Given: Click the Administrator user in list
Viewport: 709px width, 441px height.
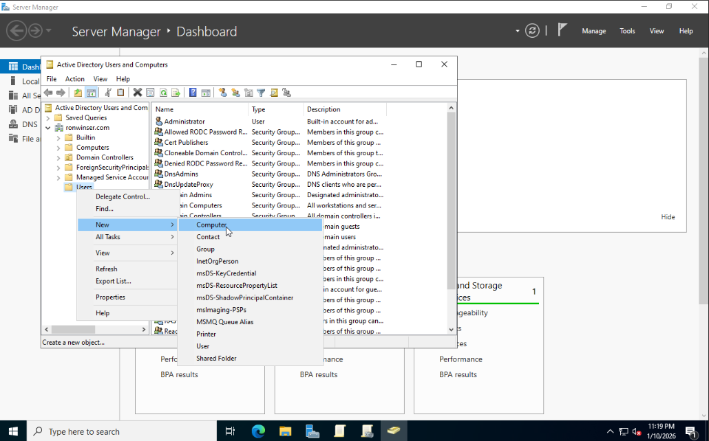Looking at the screenshot, I should pyautogui.click(x=184, y=122).
